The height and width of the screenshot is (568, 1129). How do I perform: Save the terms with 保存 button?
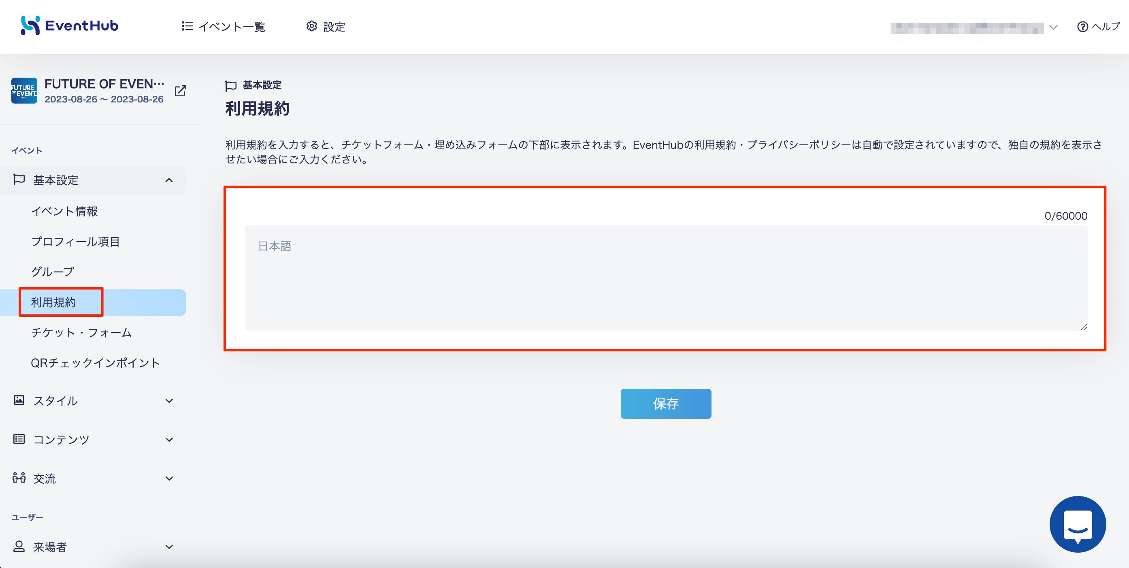pyautogui.click(x=666, y=403)
